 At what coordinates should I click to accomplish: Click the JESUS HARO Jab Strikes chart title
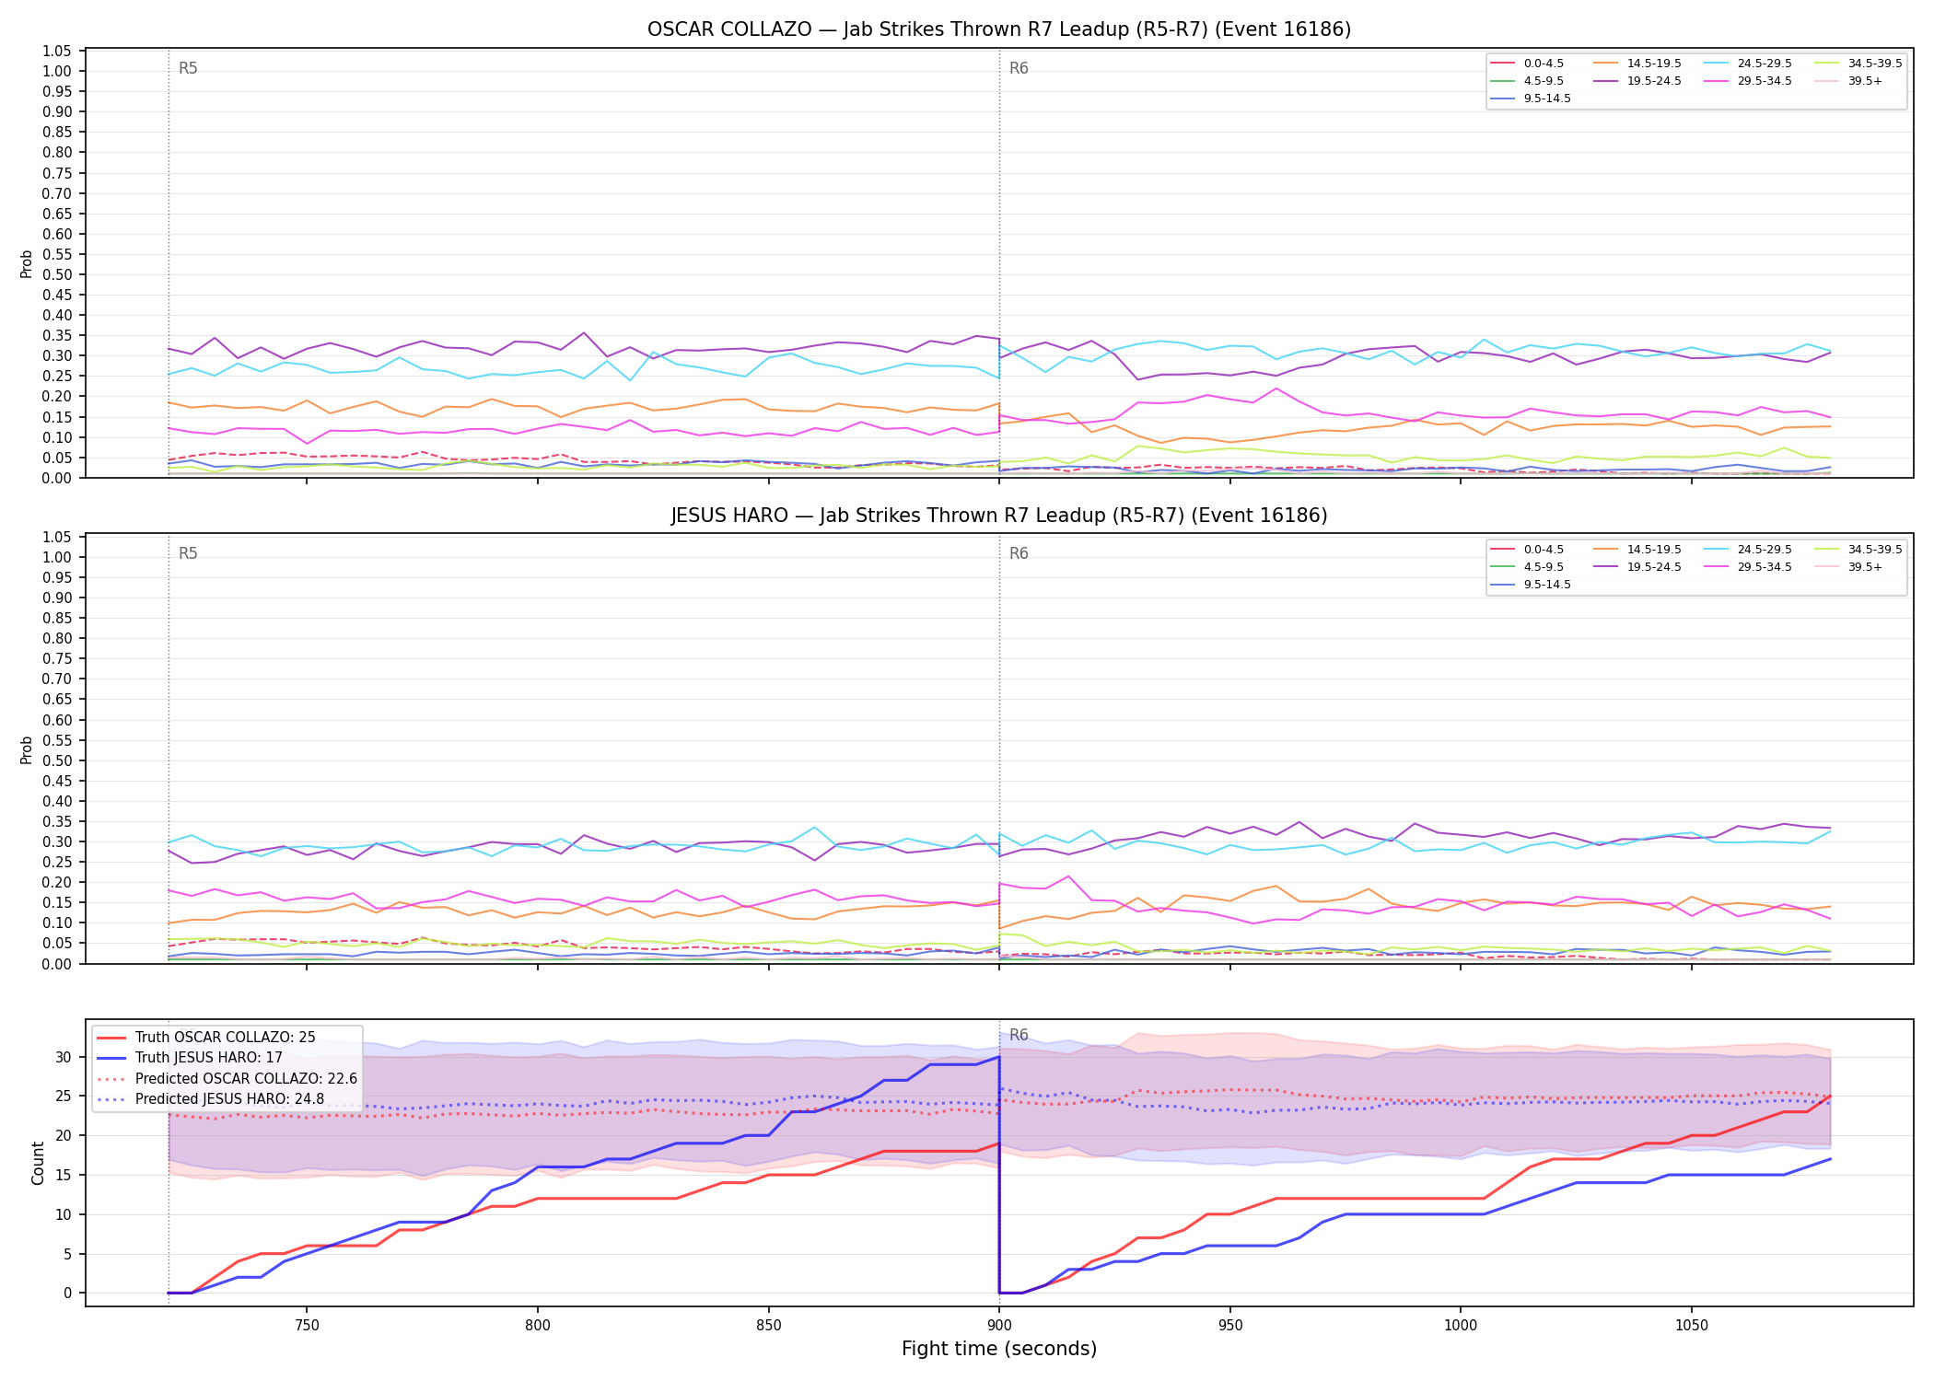(x=999, y=516)
